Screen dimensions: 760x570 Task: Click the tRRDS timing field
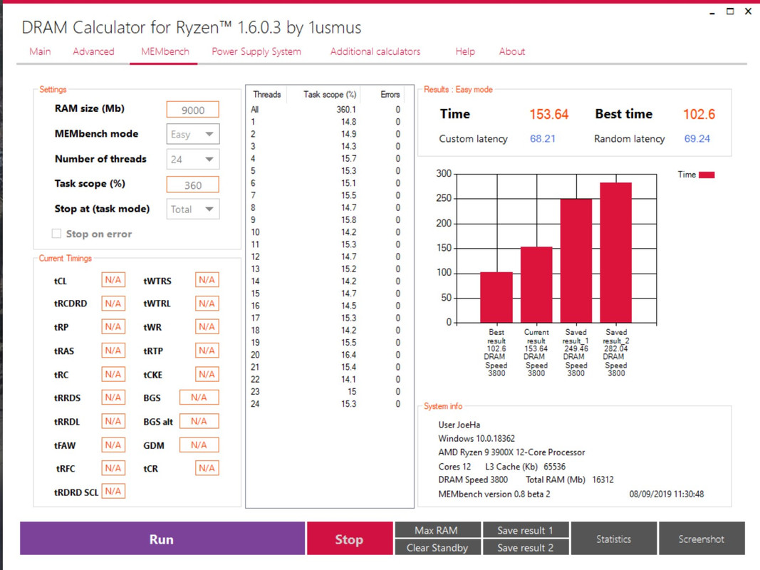click(x=113, y=398)
